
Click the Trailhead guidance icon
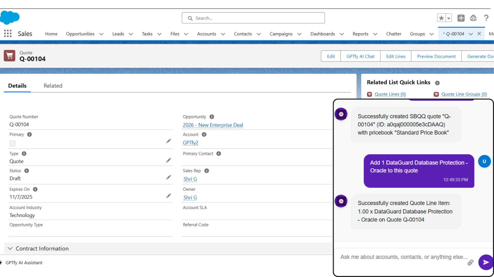pos(473,18)
